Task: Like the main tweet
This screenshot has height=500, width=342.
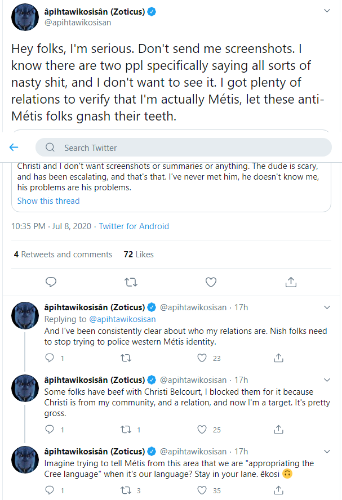Action: (211, 282)
